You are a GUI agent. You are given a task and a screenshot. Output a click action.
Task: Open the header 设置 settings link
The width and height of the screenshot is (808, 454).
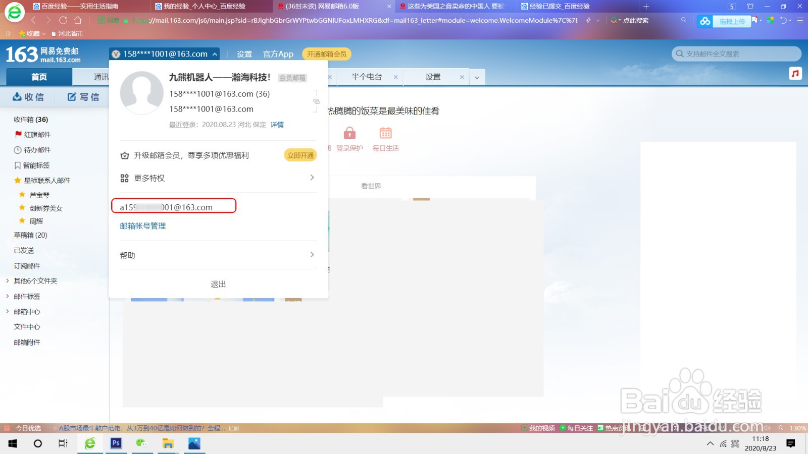click(x=244, y=54)
